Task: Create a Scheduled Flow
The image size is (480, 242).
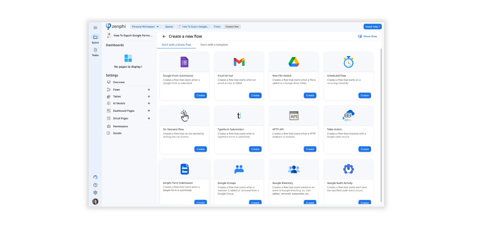Action: (365, 95)
